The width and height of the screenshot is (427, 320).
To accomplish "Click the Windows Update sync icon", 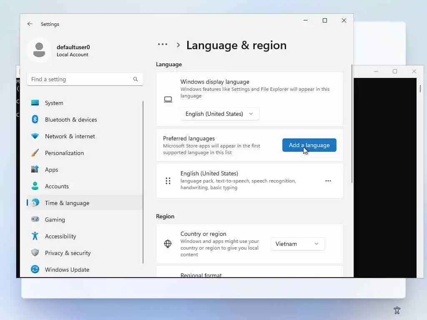I will point(35,269).
